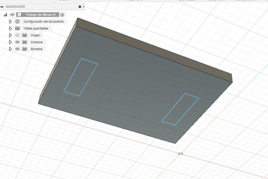
Task: Click the folder icon beside Bocetos
Action: pos(25,49)
